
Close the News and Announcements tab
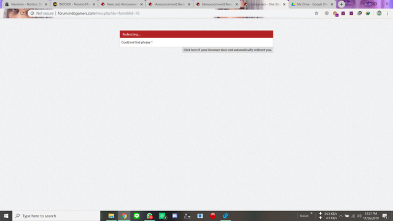[141, 4]
